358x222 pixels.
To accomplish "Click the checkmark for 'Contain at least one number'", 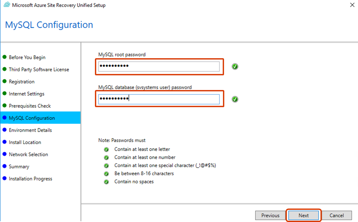I will point(106,157).
